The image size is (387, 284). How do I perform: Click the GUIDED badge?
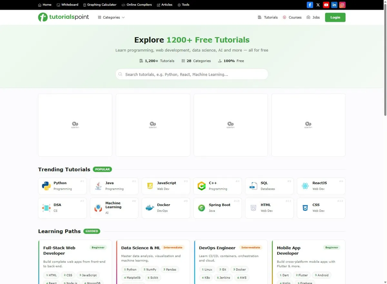coord(92,231)
